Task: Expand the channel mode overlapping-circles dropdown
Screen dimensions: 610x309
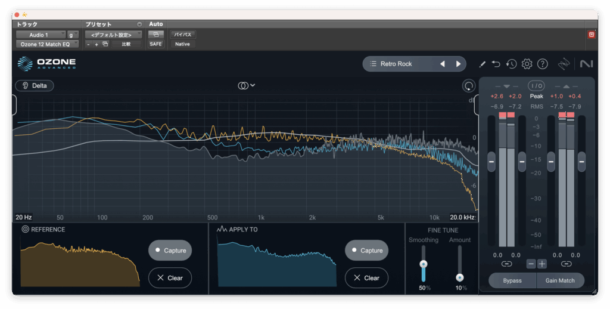Action: [246, 85]
